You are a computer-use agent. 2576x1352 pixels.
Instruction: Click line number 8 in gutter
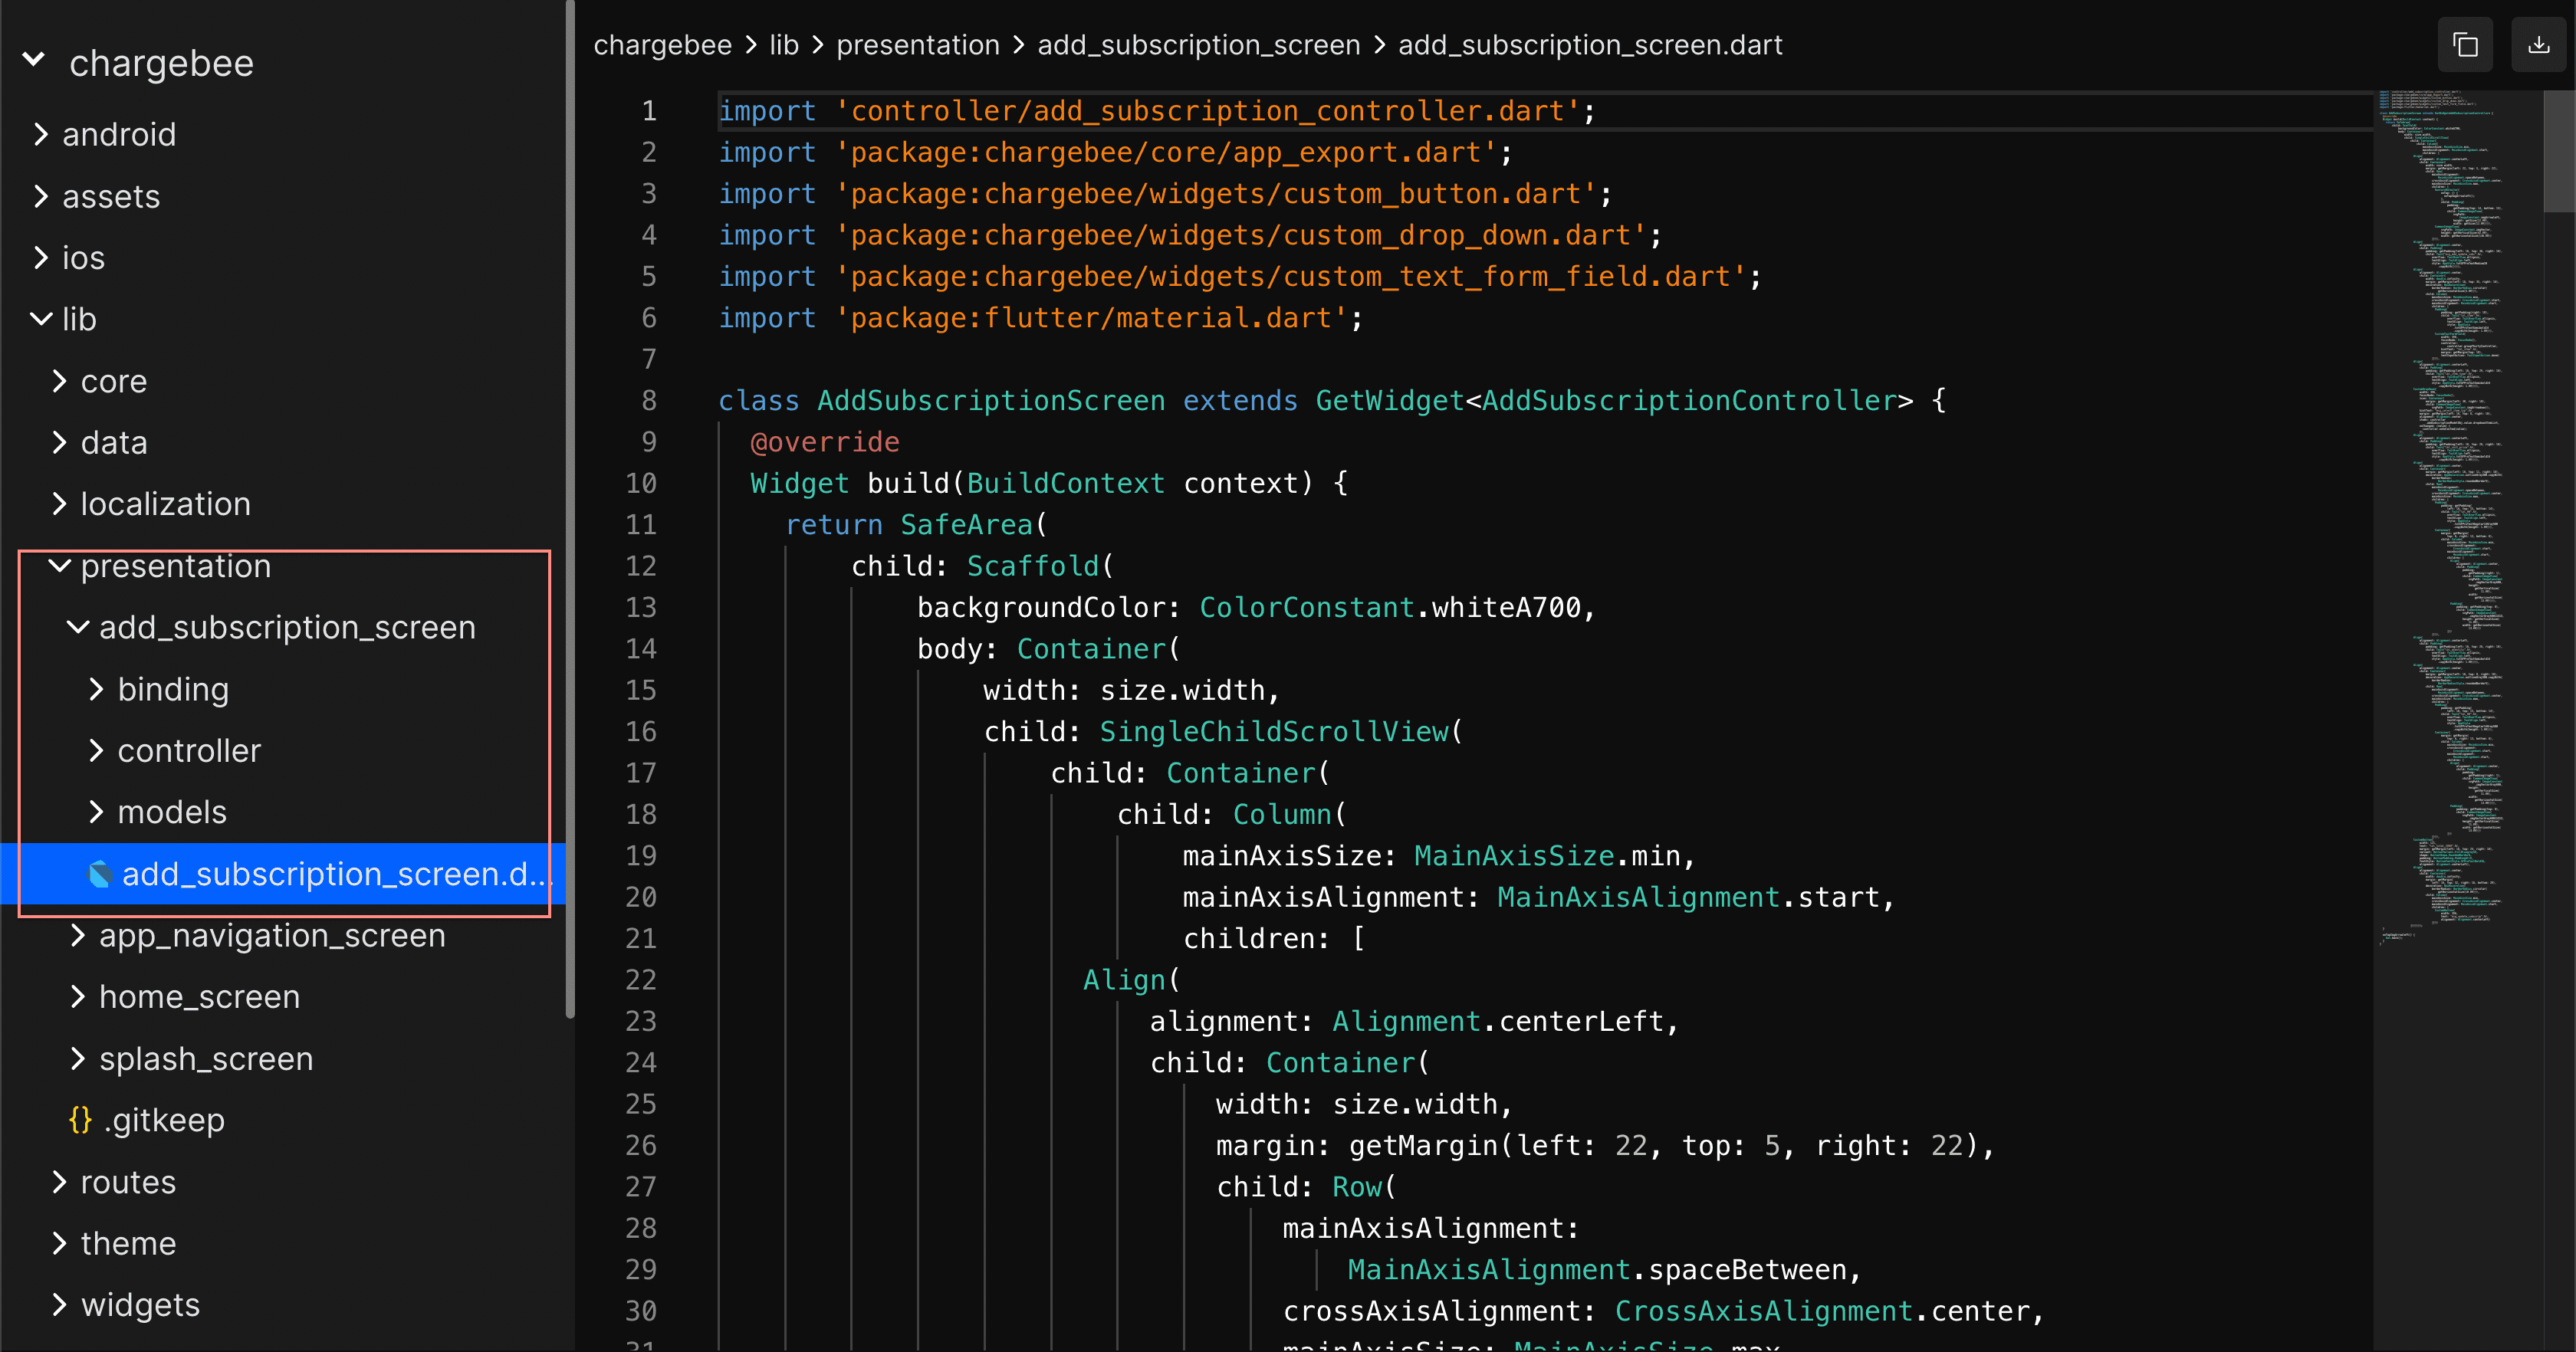(x=649, y=401)
